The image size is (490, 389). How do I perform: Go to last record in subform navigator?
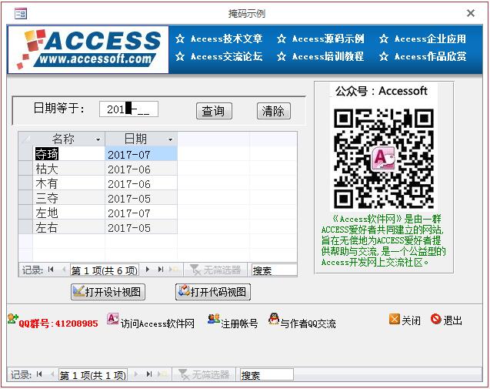[x=161, y=270]
